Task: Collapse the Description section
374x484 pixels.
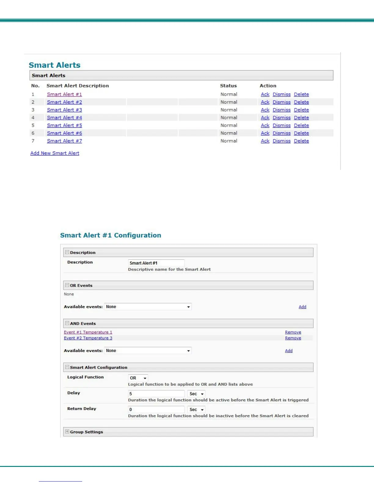Action: 67,252
